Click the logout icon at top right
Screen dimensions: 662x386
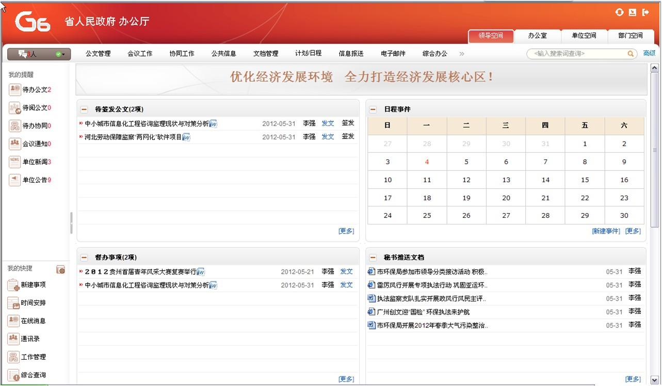pos(645,12)
